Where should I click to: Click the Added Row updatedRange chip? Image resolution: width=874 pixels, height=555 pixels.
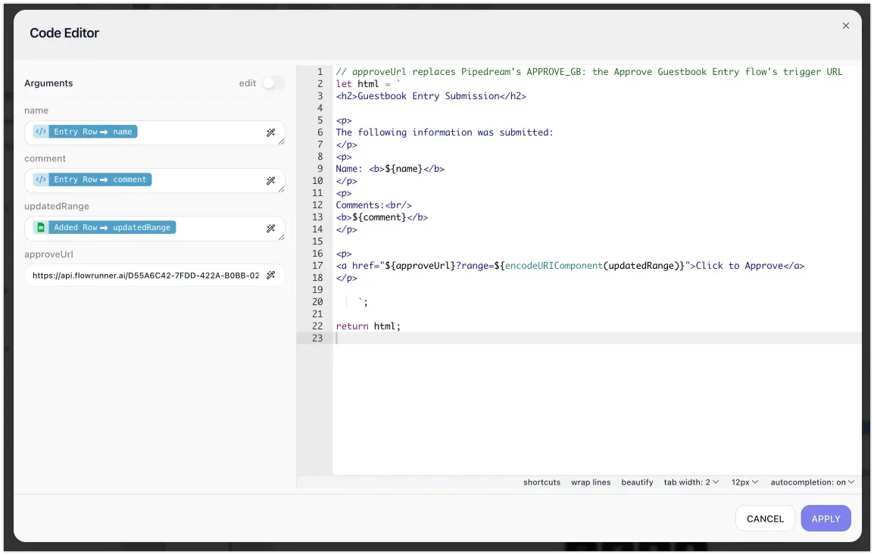pos(105,227)
